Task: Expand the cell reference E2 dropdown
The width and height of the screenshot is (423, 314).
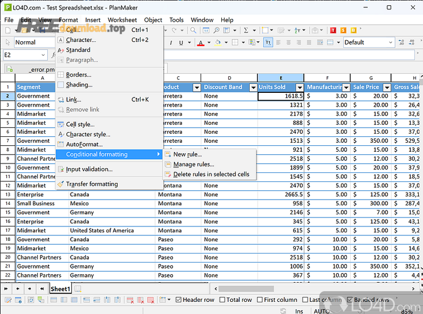Action: click(x=43, y=55)
